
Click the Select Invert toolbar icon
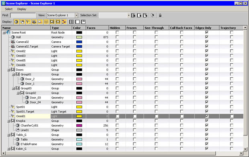[x=145, y=15]
